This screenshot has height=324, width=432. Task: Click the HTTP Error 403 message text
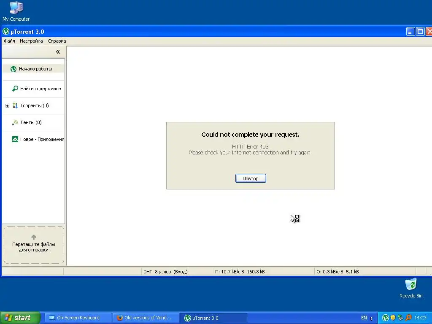coord(250,146)
